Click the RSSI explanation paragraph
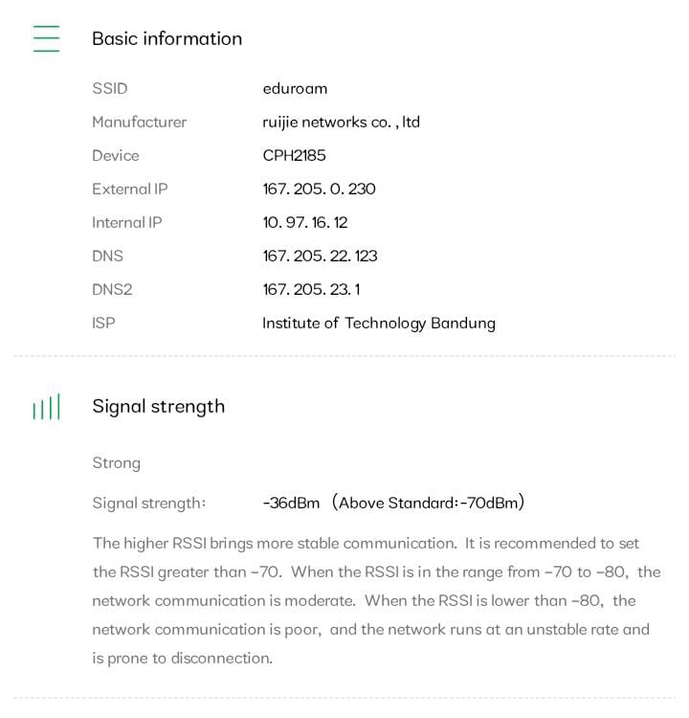This screenshot has width=689, height=718. tap(373, 600)
